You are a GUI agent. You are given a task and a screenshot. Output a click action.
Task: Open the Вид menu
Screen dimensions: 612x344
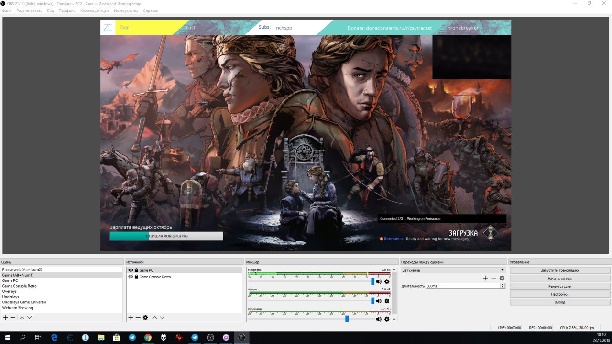[x=50, y=11]
